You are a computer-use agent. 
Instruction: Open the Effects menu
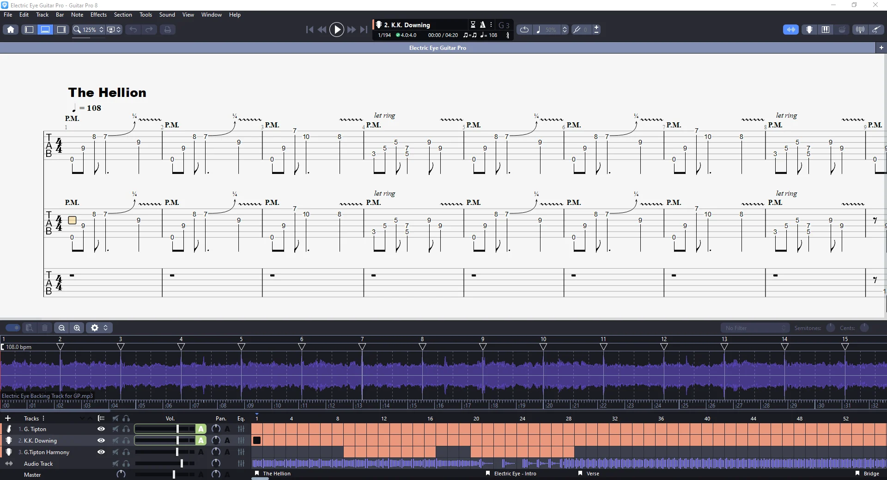pos(98,15)
